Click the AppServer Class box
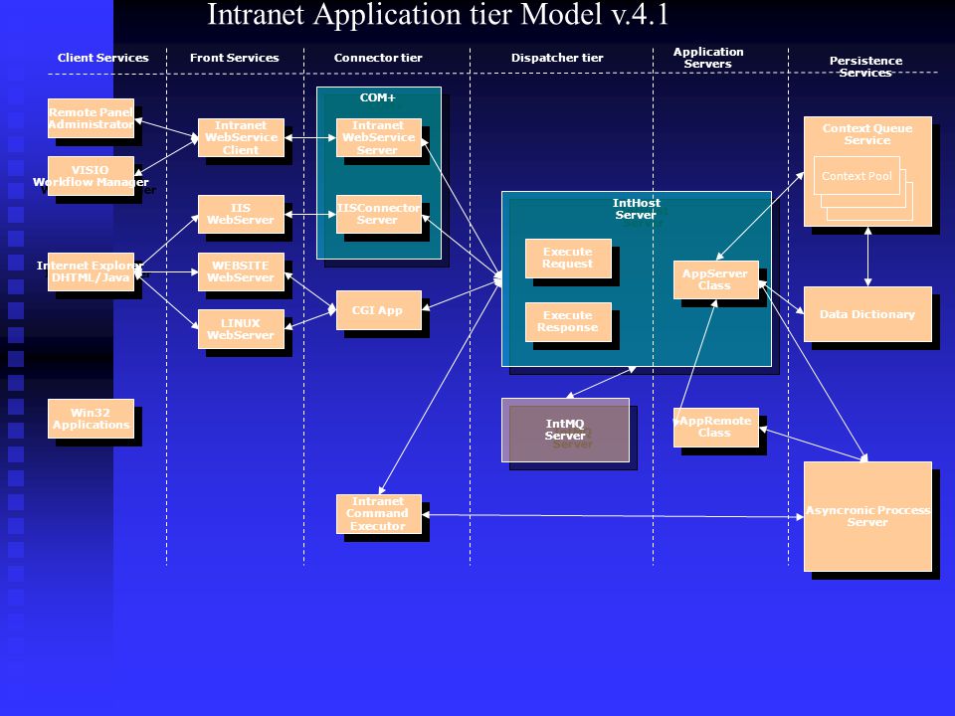The height and width of the screenshot is (716, 955). 716,280
